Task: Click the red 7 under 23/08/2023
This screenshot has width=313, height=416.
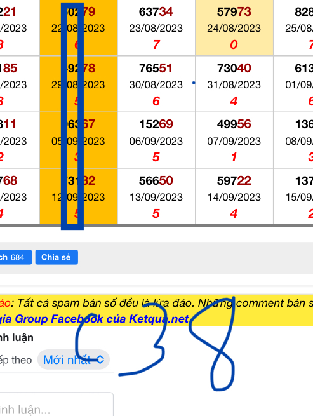Action: (156, 44)
